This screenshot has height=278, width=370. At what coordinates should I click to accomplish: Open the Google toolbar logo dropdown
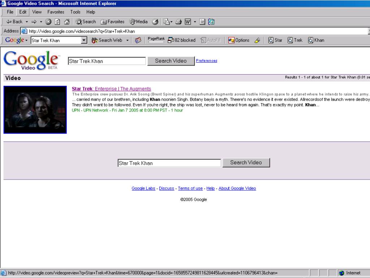point(26,41)
